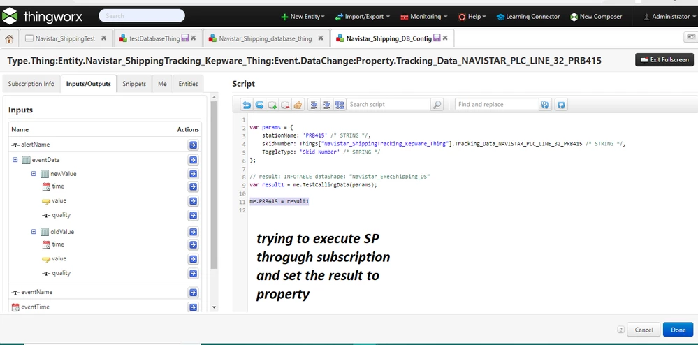This screenshot has height=345, width=698.
Task: Open the Help dropdown menu
Action: click(x=472, y=17)
